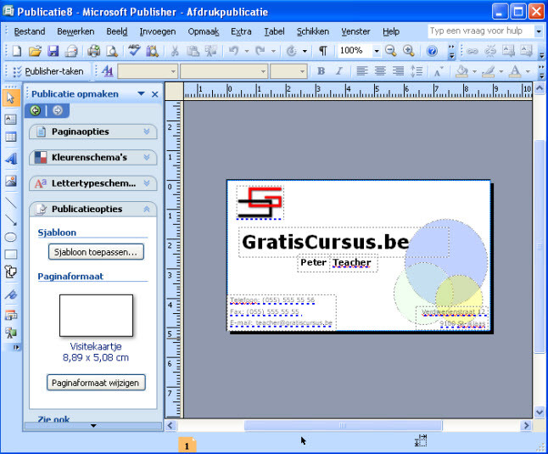Open the Schikken menu
The width and height of the screenshot is (548, 454).
pyautogui.click(x=313, y=31)
